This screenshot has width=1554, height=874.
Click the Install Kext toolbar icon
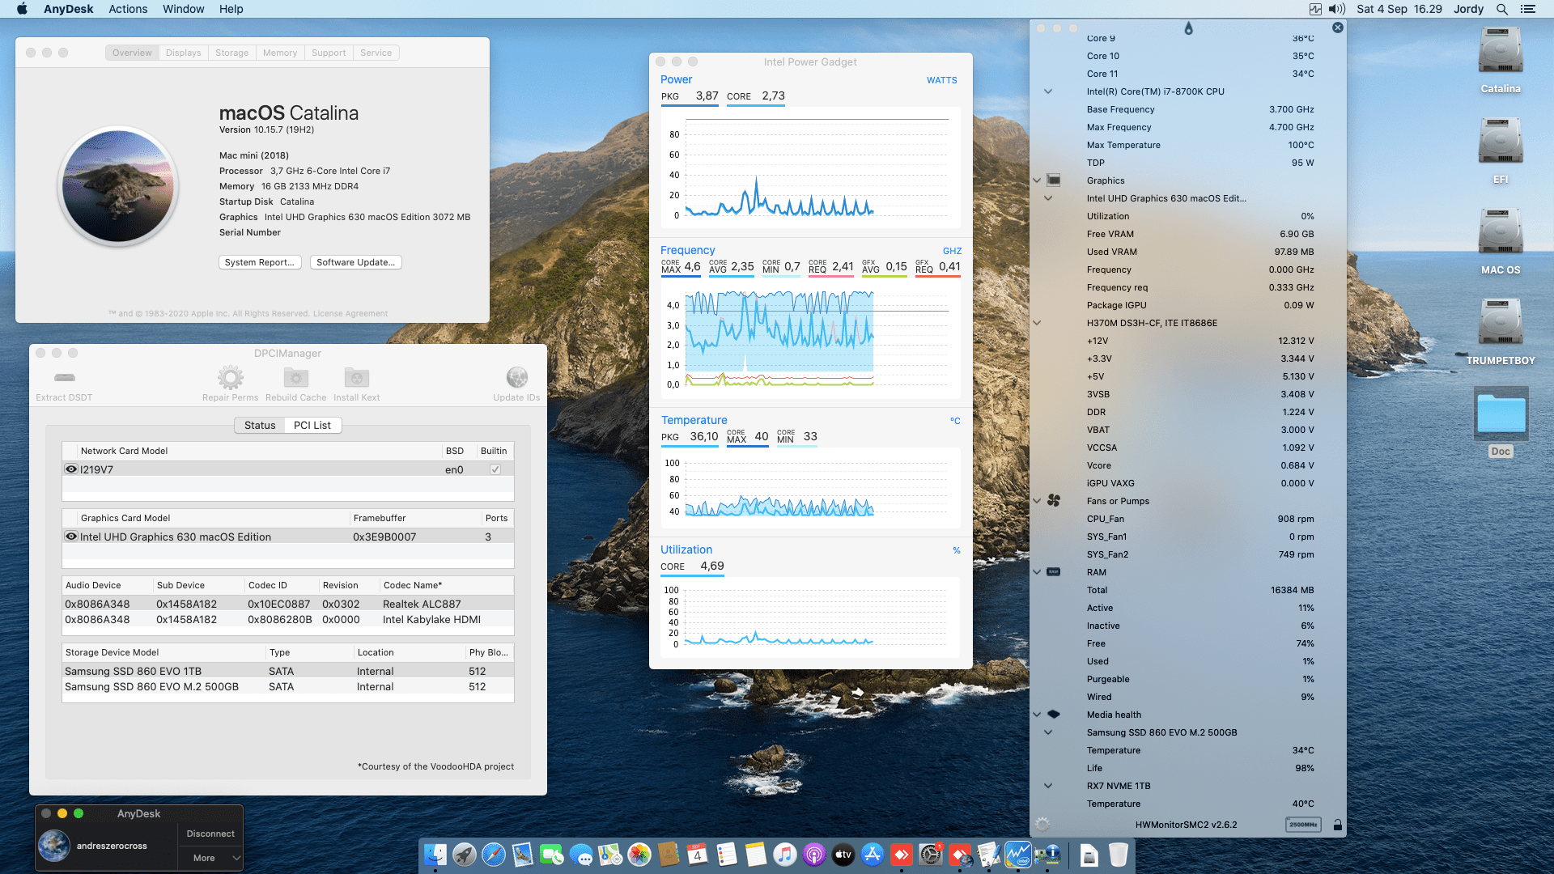coord(356,377)
